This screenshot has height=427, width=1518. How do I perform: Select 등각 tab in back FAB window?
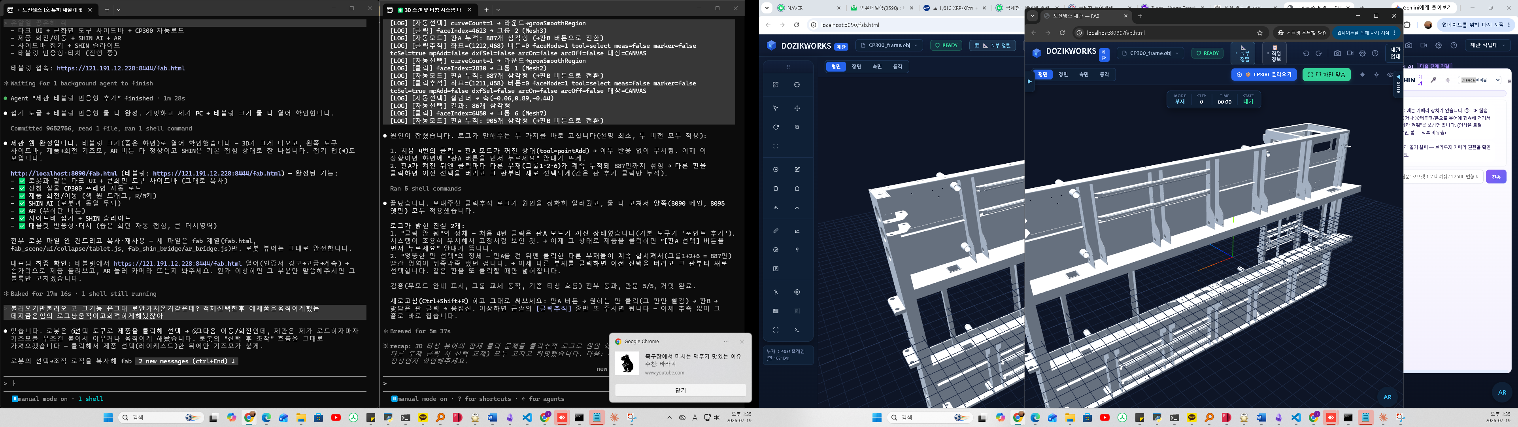point(897,67)
